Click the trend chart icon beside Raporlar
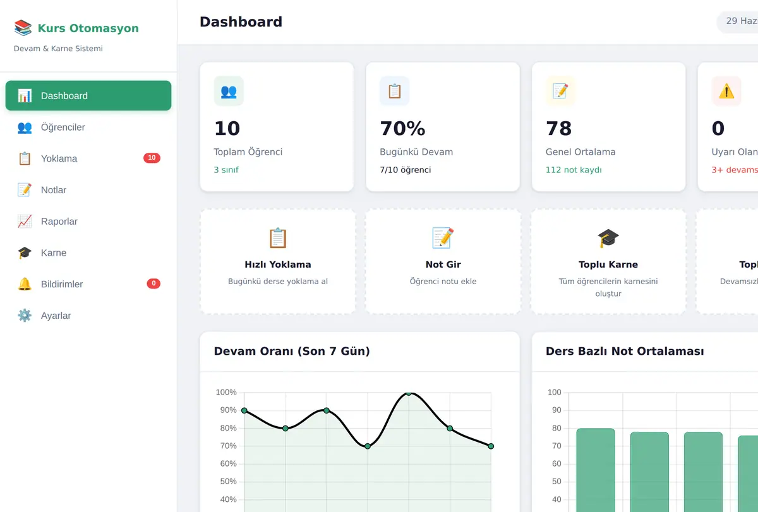This screenshot has height=512, width=758. tap(25, 222)
